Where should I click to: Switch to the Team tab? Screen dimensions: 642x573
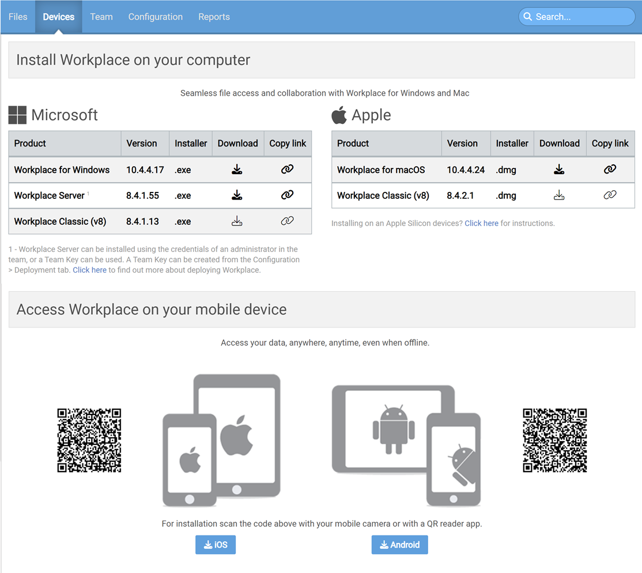(101, 17)
